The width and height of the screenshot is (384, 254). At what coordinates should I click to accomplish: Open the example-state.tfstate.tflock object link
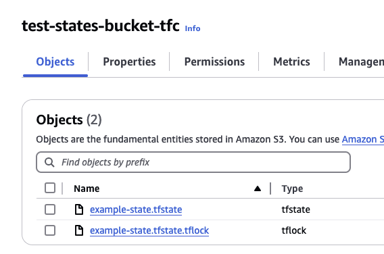149,230
